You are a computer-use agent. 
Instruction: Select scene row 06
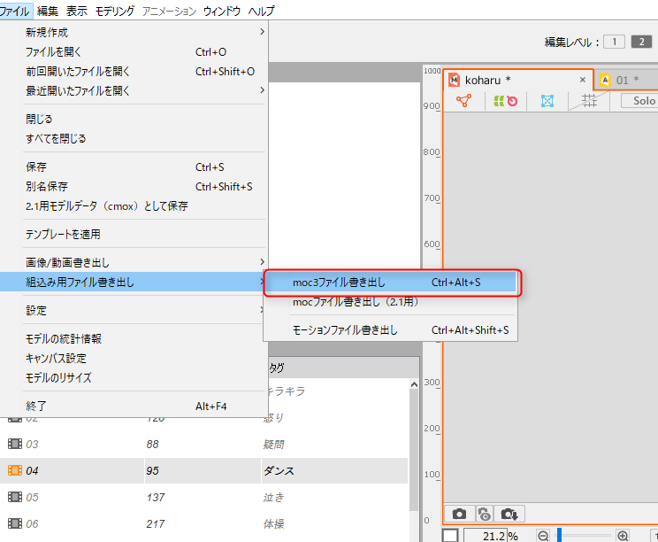click(204, 524)
